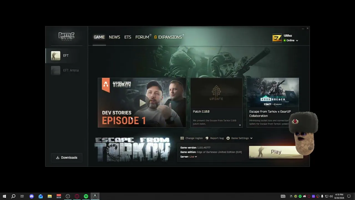Click the microphone tray icon
355x200 pixels.
322,196
